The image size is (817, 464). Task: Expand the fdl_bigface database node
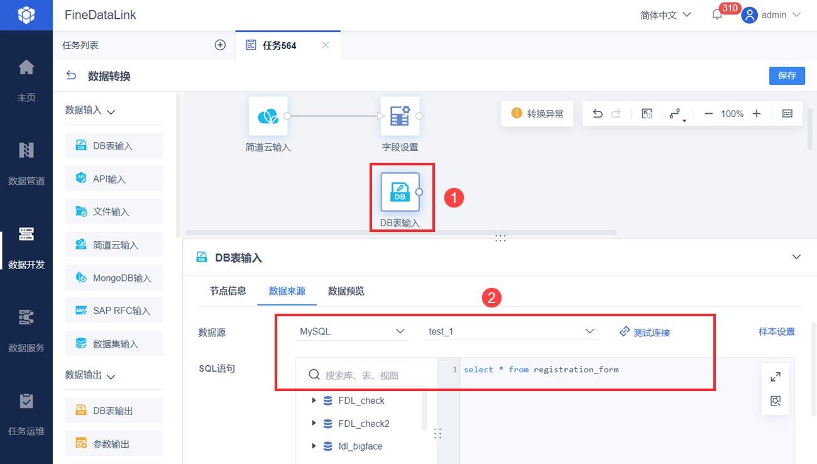click(314, 446)
